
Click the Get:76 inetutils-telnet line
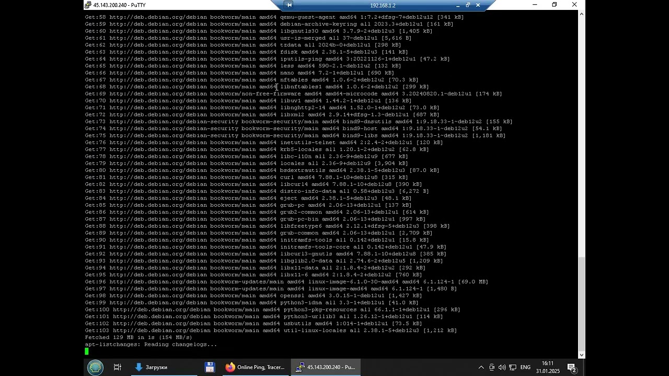click(x=264, y=143)
